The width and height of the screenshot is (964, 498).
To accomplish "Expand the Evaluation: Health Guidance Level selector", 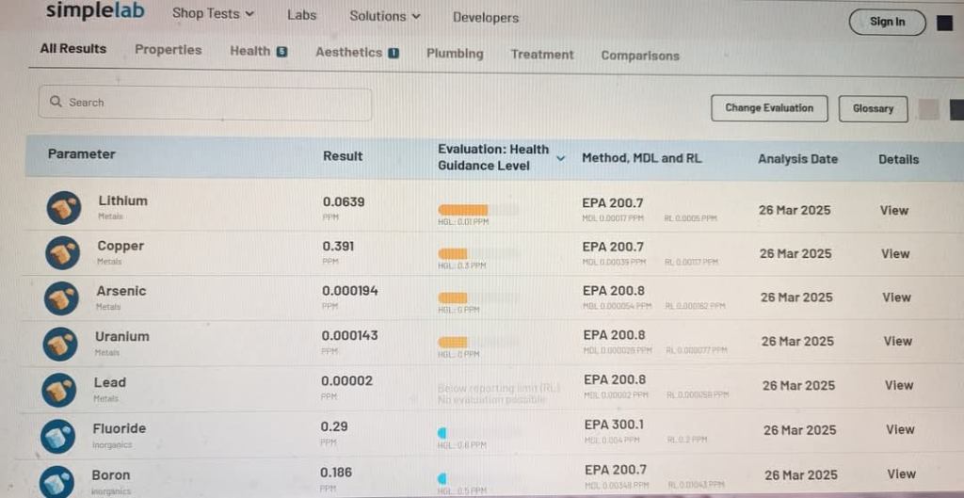I will 560,158.
